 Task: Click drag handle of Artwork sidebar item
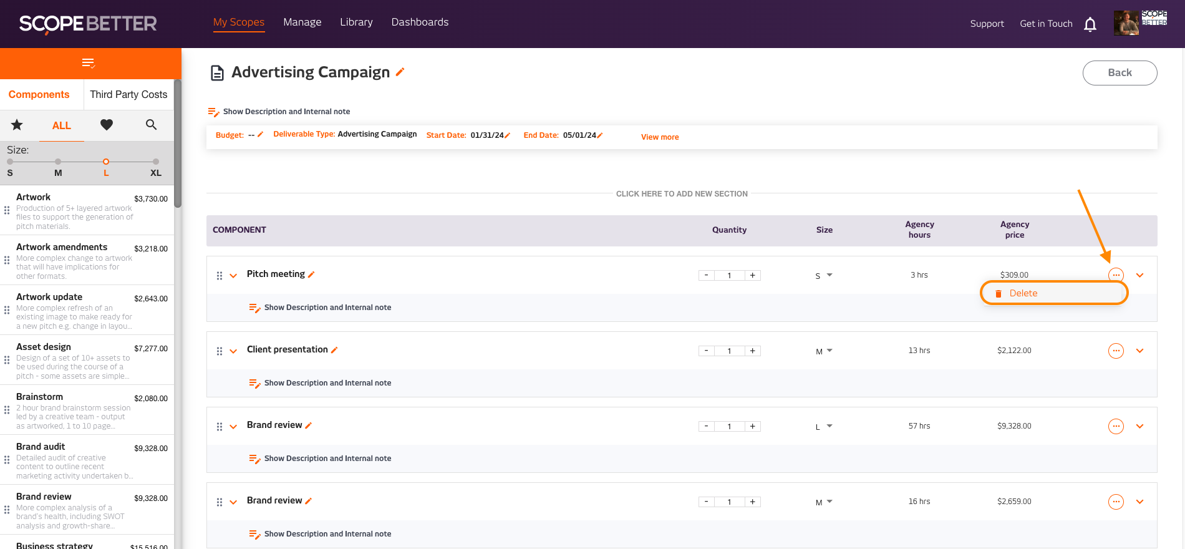[7, 210]
